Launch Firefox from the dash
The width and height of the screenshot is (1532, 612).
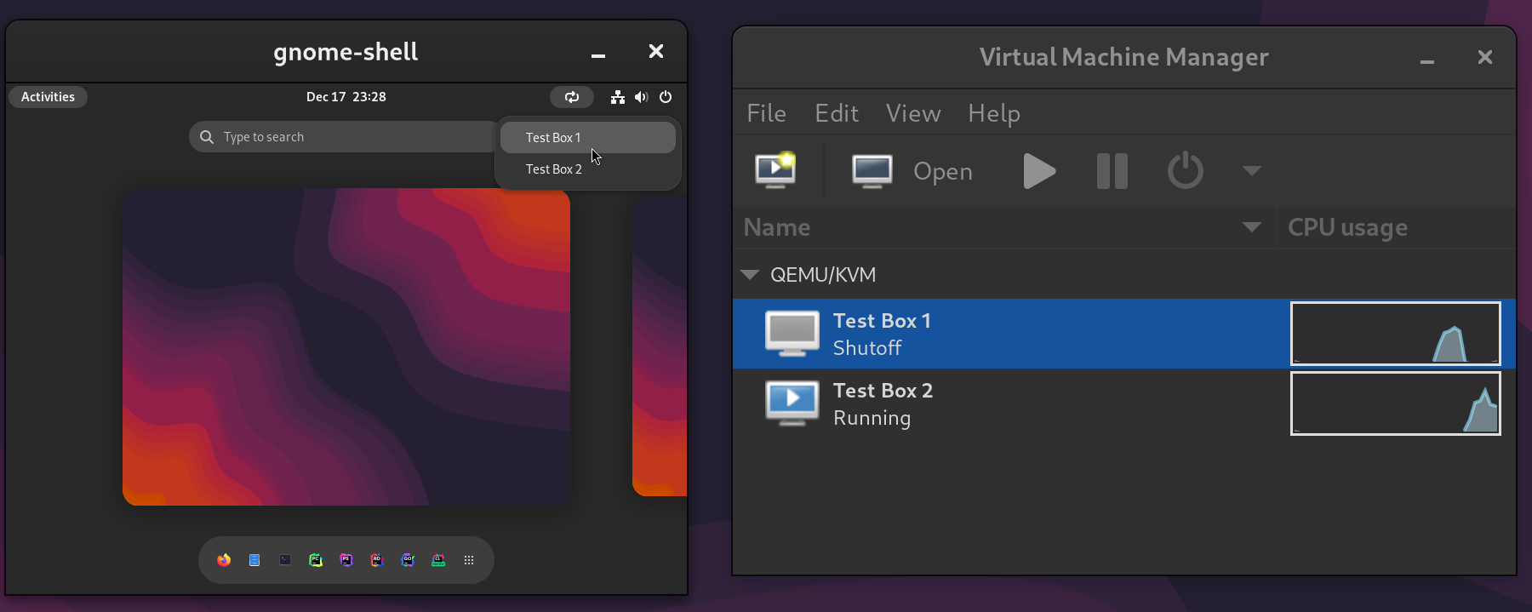[x=224, y=560]
